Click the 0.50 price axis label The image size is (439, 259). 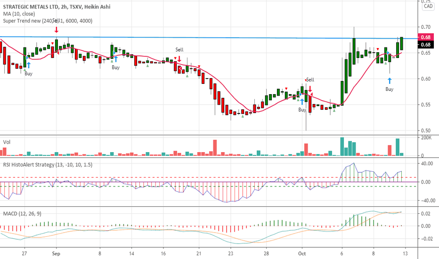point(425,130)
